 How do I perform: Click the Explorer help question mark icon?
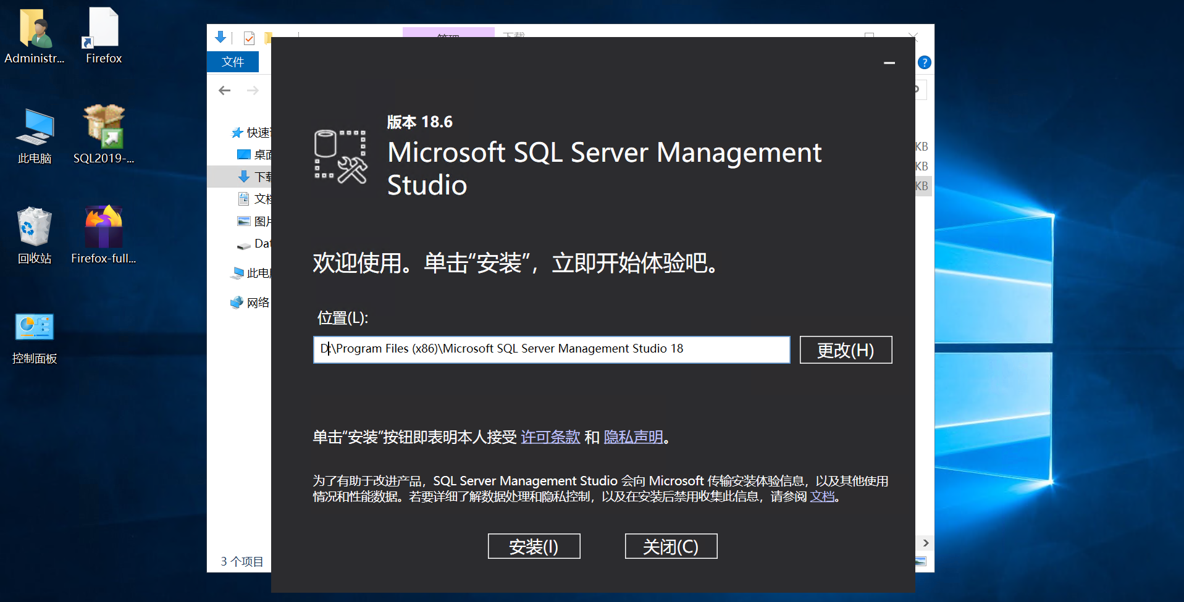pyautogui.click(x=924, y=62)
